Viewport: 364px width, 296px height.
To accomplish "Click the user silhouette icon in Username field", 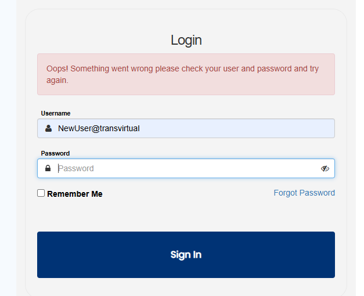I will click(x=49, y=128).
